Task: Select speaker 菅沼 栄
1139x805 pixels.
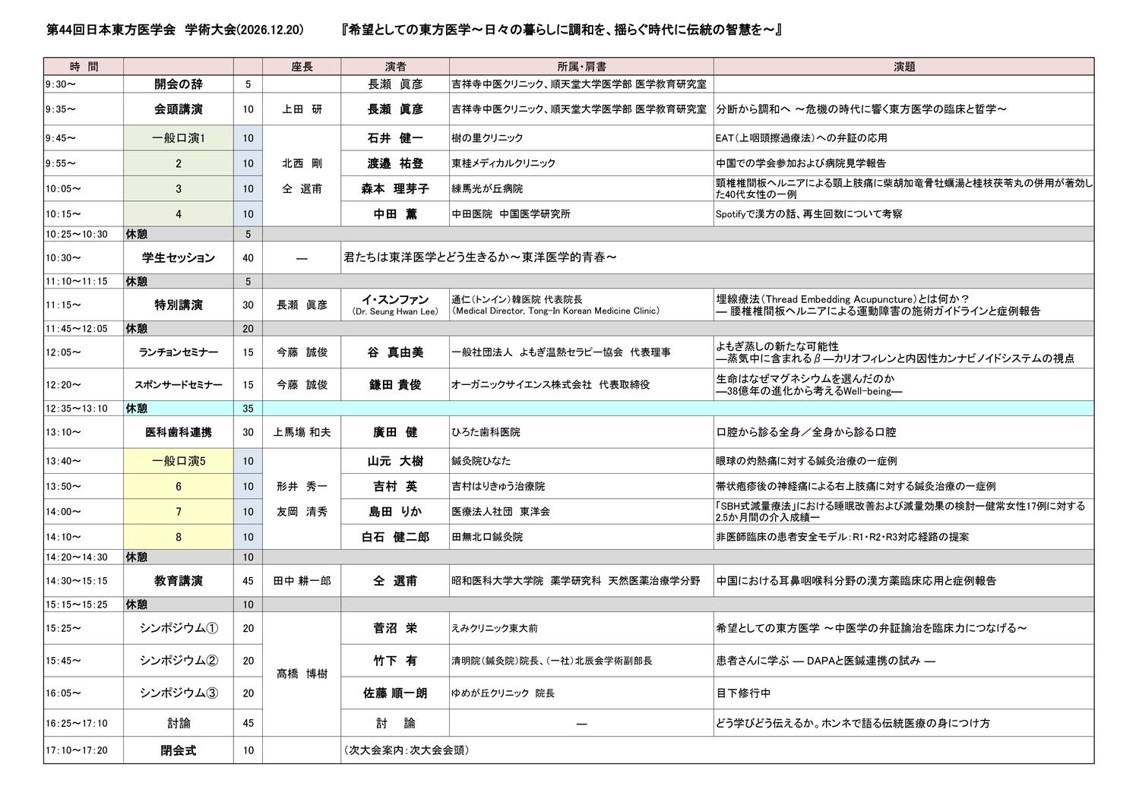Action: point(395,628)
